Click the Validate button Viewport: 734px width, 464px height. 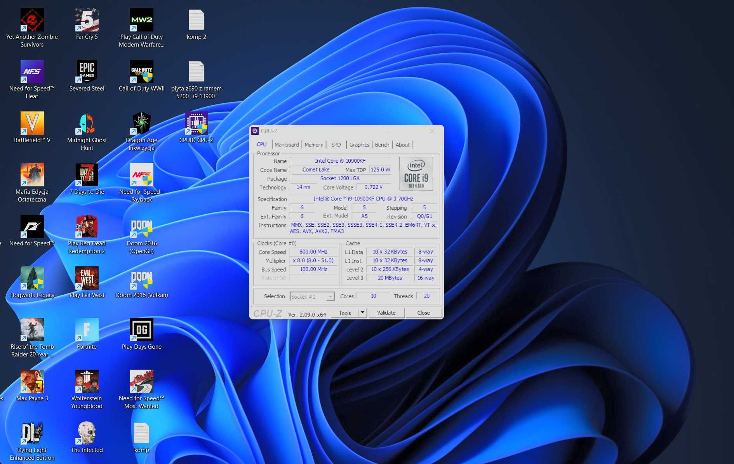(x=386, y=313)
